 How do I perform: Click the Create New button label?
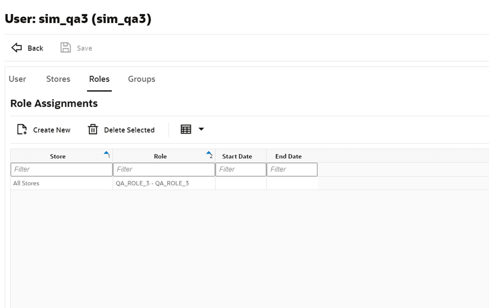51,129
